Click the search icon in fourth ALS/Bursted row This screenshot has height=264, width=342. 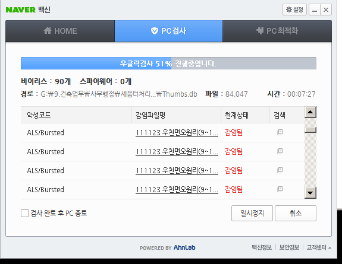(280, 189)
